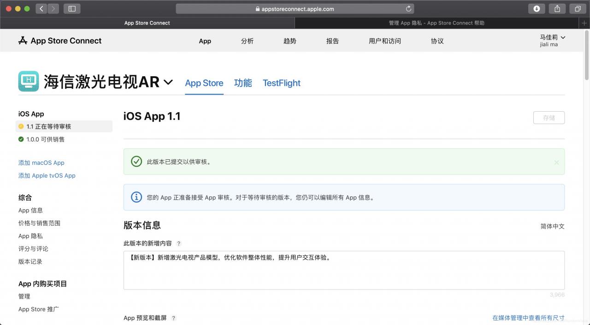This screenshot has width=590, height=325.
Task: Click the 海信激光电视AR app icon
Action: 29,81
